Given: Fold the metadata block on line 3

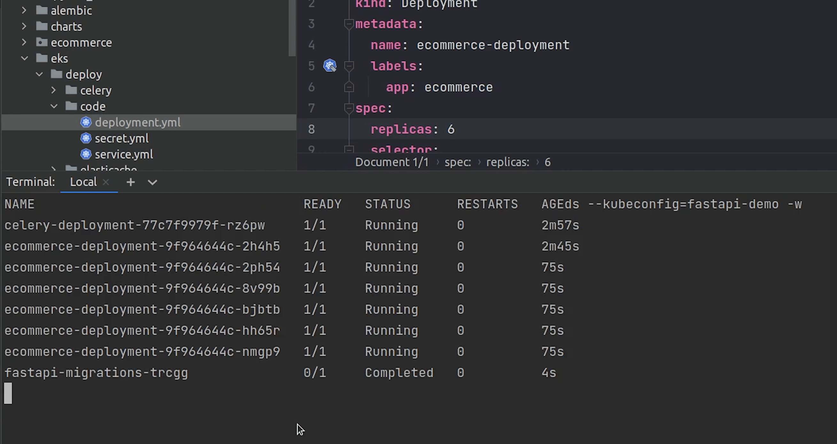Looking at the screenshot, I should tap(348, 24).
